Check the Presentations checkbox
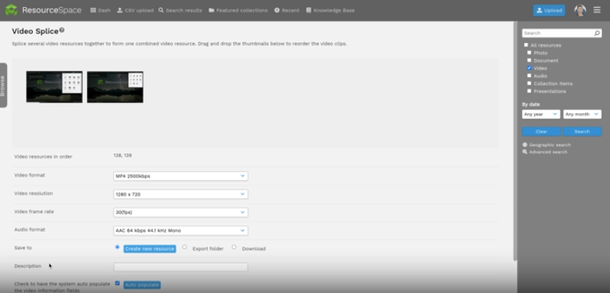610x293 pixels. [x=529, y=91]
